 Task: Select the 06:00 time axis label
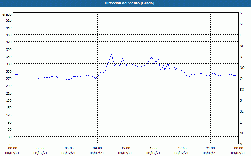pos(69,149)
